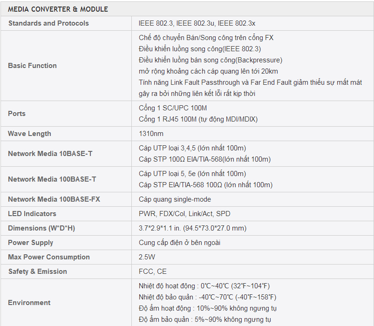This screenshot has width=374, height=326.
Task: Select the Network Media 100BASE-FX label
Action: pyautogui.click(x=54, y=199)
